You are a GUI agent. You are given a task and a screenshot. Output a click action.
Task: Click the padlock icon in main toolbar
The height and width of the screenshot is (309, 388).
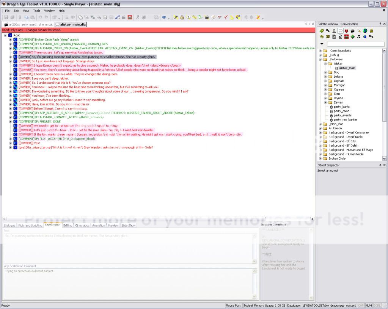pos(182,17)
